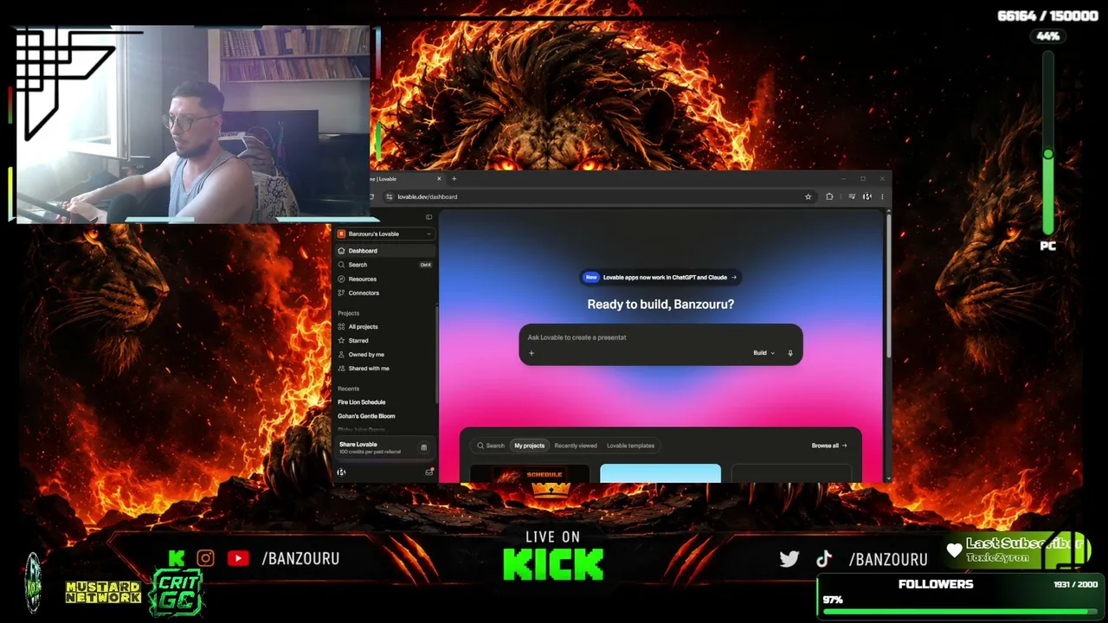Viewport: 1108px width, 623px height.
Task: Open the inbox notifications icon
Action: point(428,472)
